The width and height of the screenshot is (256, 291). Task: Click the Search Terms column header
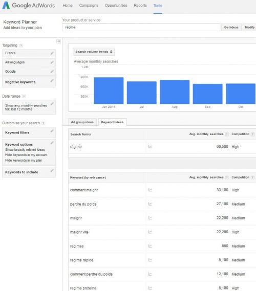tap(80, 135)
